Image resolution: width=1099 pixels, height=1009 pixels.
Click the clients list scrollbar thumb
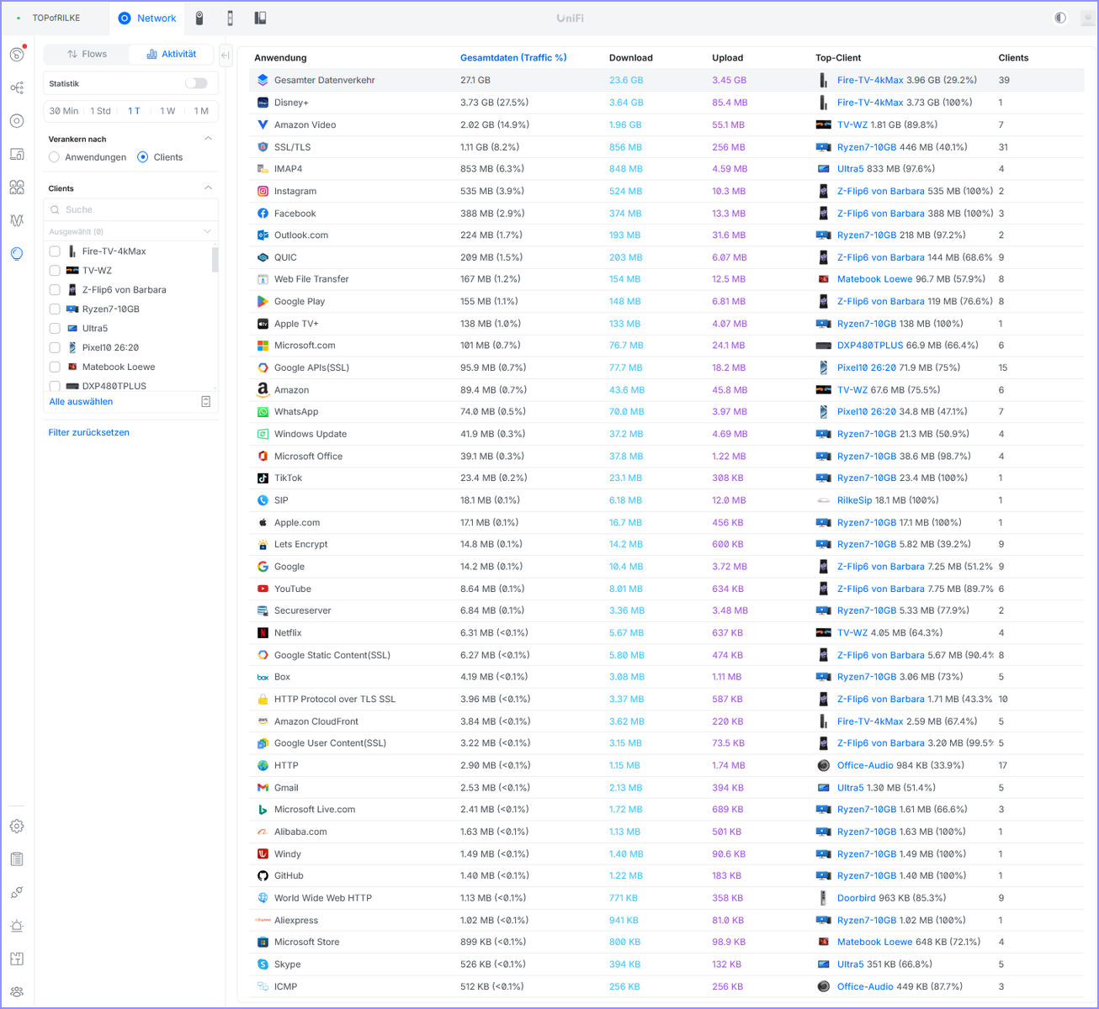[x=215, y=260]
